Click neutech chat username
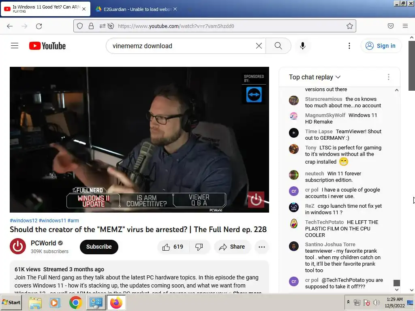415x311 pixels. 314,173
